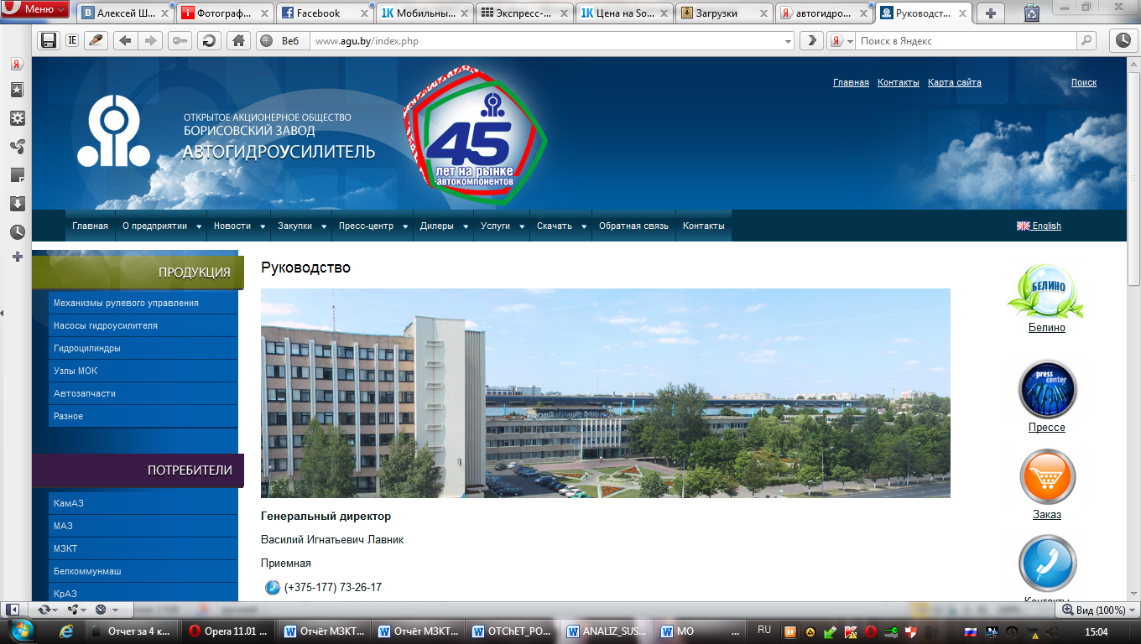Open the Opera Unite panel in sidebar

tap(17, 147)
